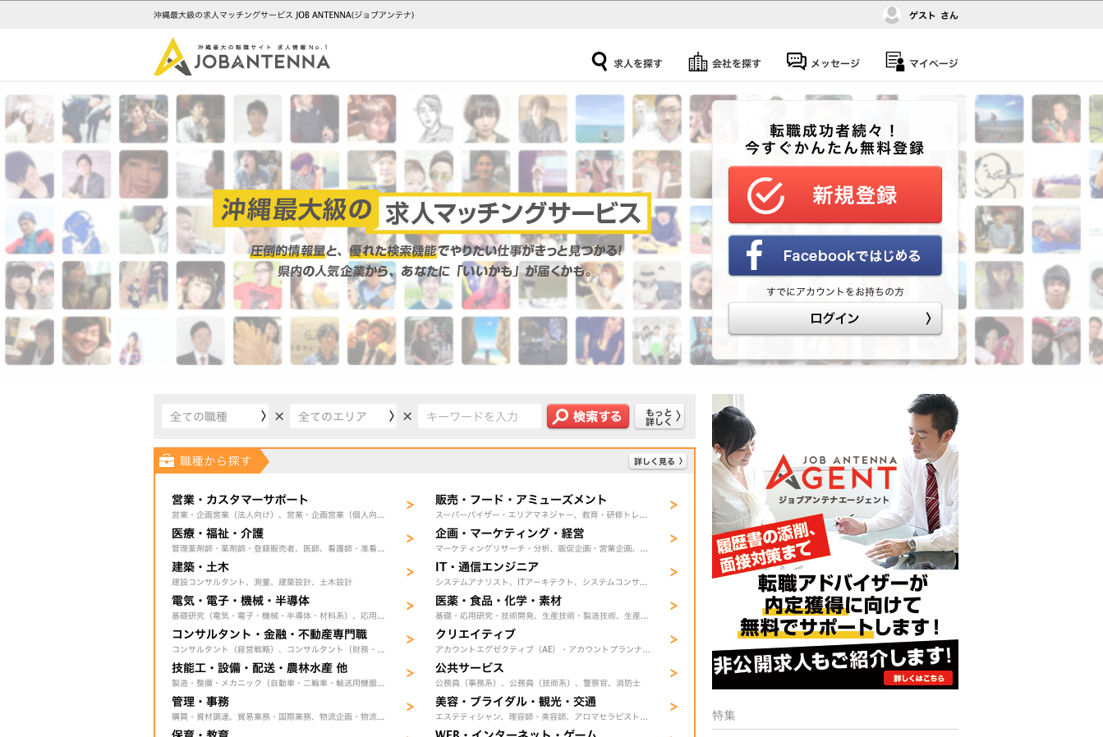The width and height of the screenshot is (1103, 737).
Task: Focus the キーワードを入力 text field
Action: click(479, 417)
